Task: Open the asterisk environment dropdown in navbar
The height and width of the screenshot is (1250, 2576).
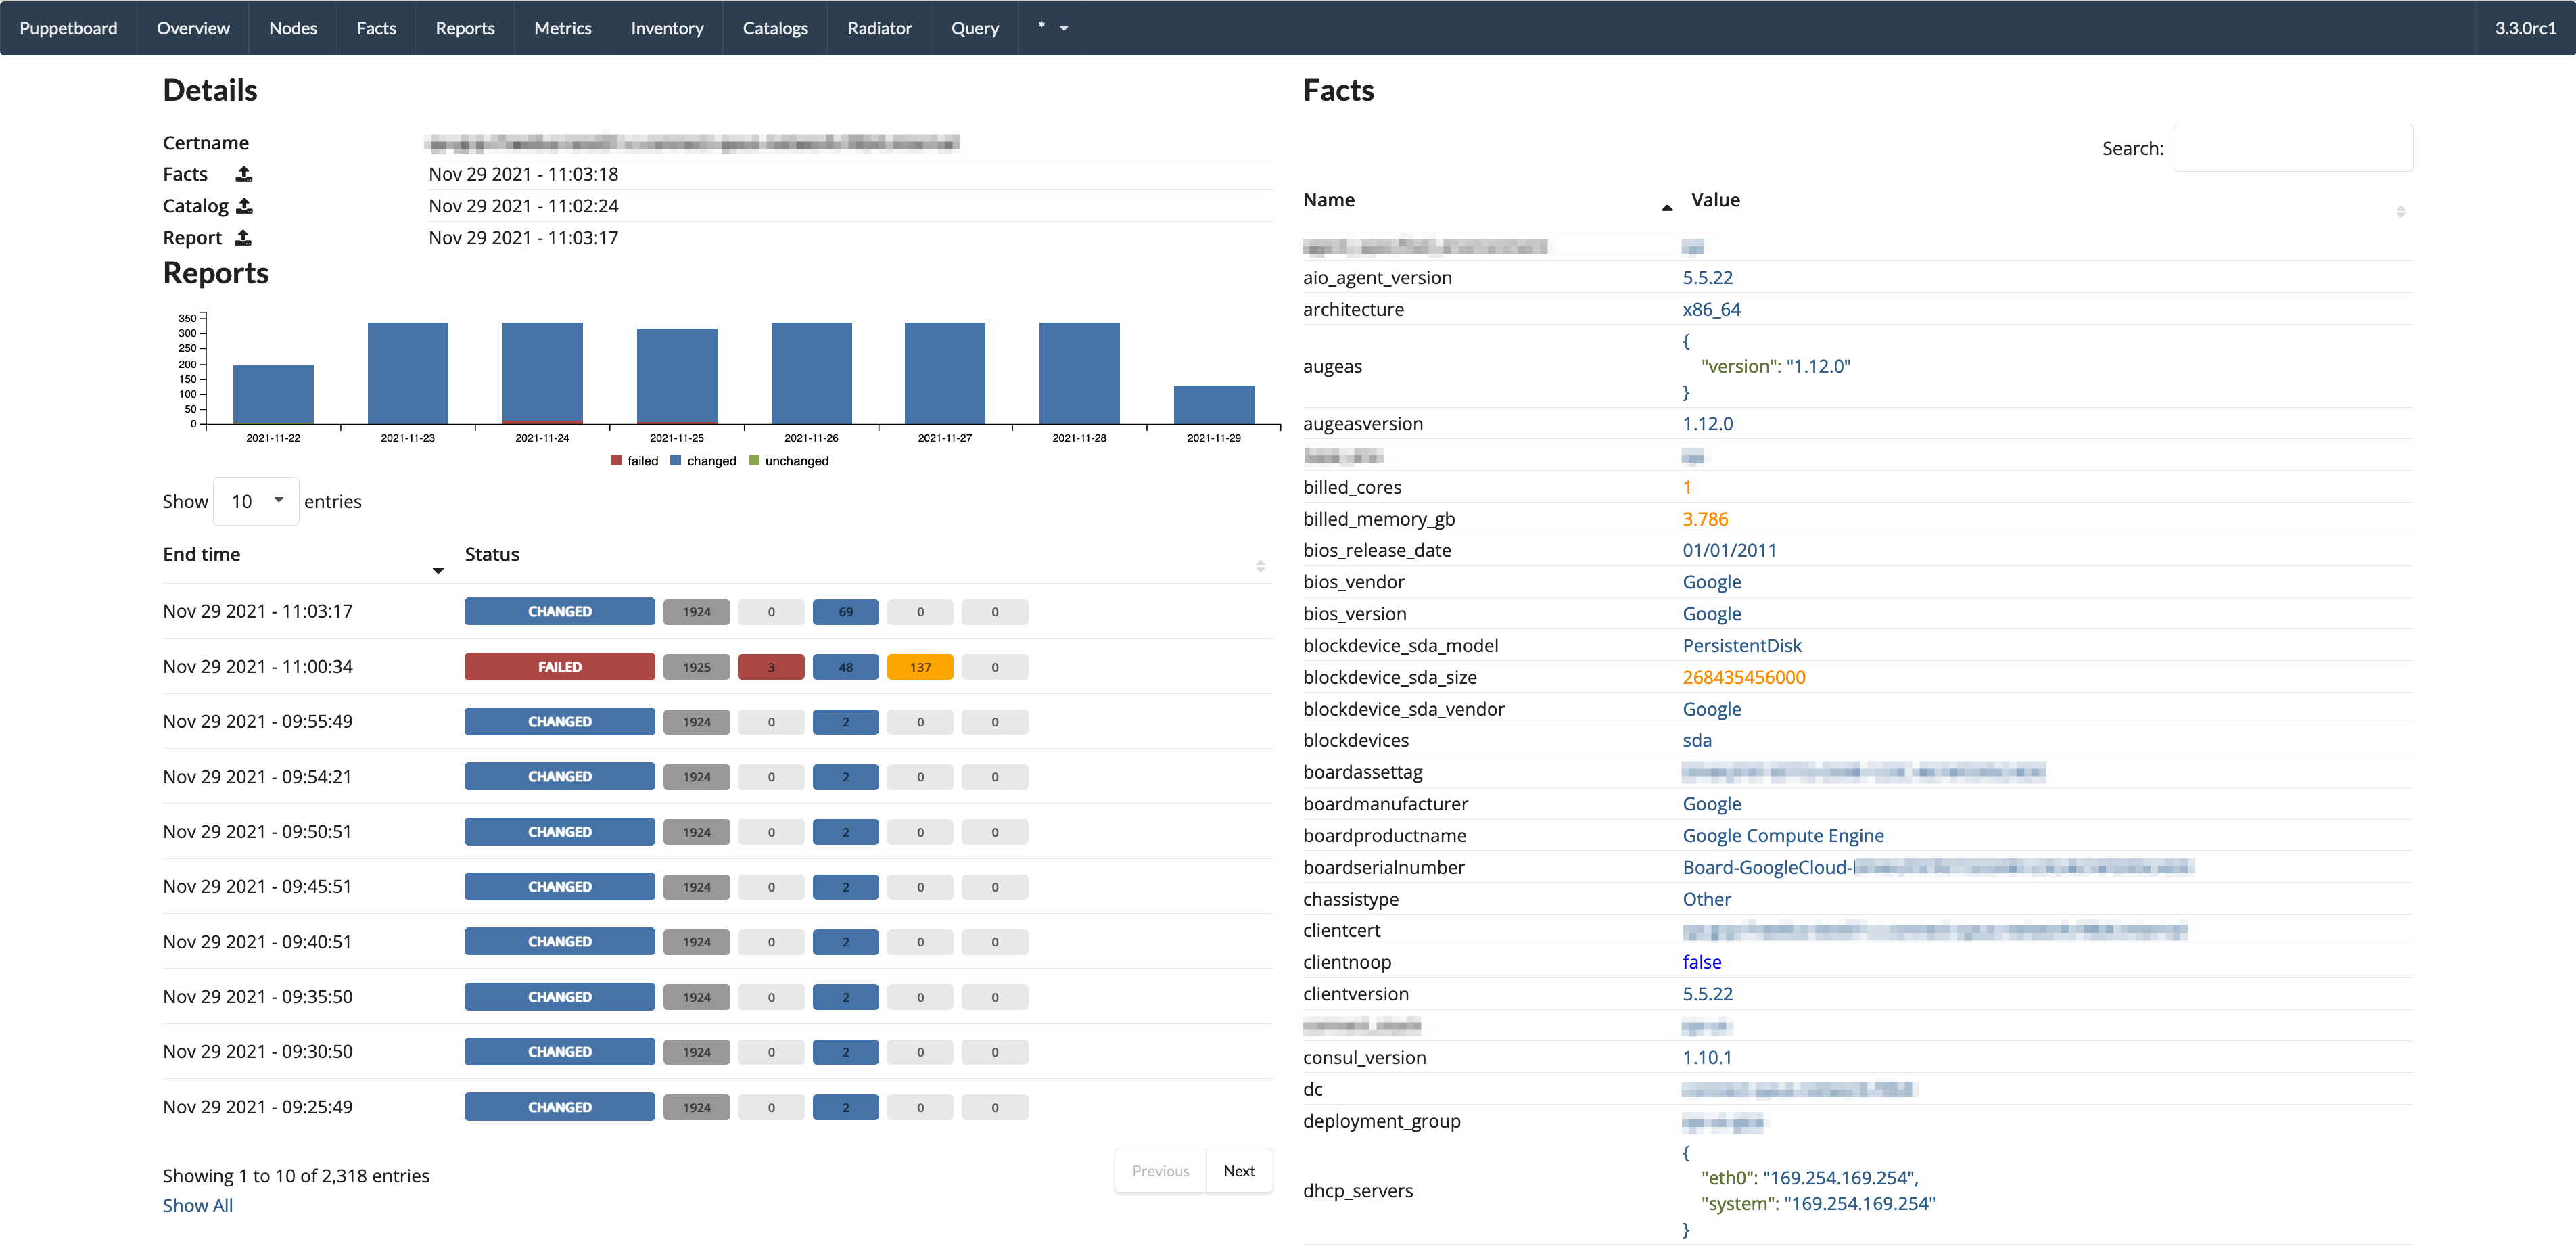Action: tap(1052, 28)
